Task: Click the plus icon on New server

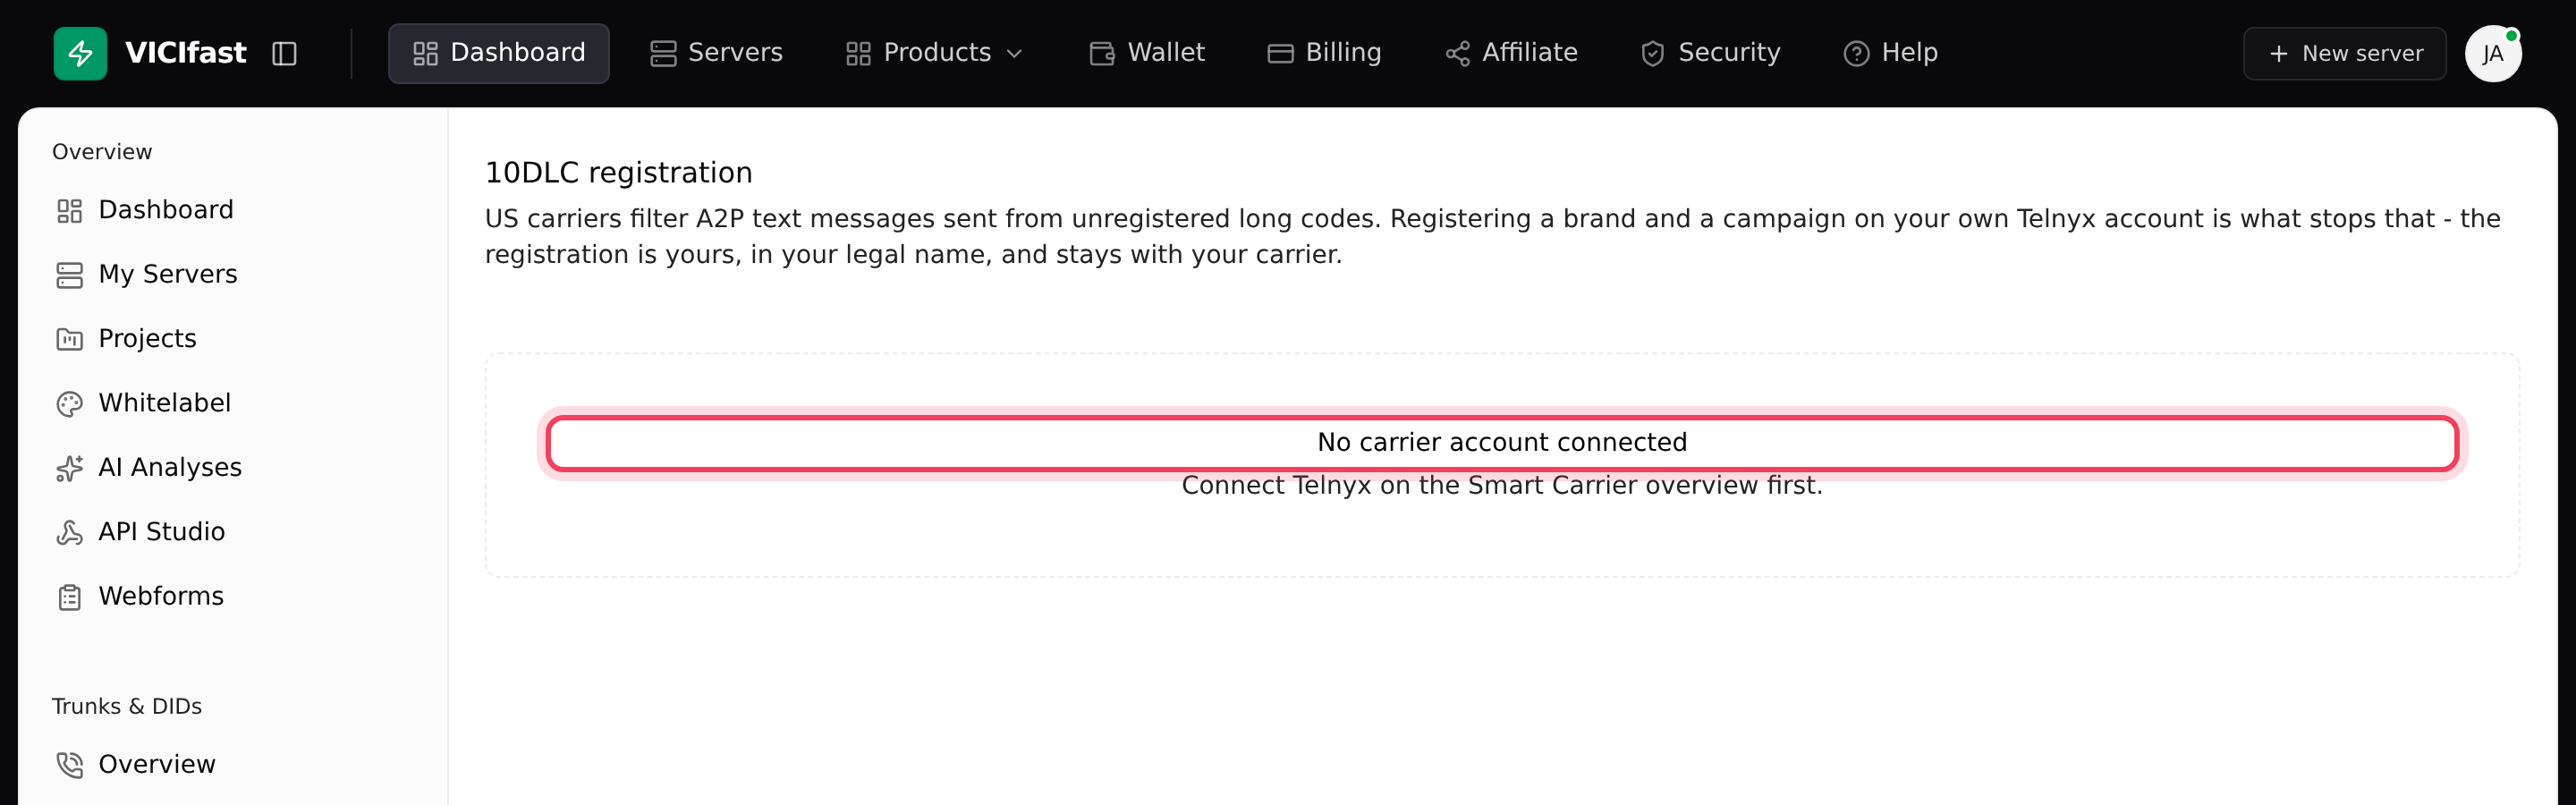Action: pos(2278,54)
